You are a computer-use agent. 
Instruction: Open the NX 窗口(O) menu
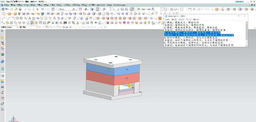tap(85, 5)
